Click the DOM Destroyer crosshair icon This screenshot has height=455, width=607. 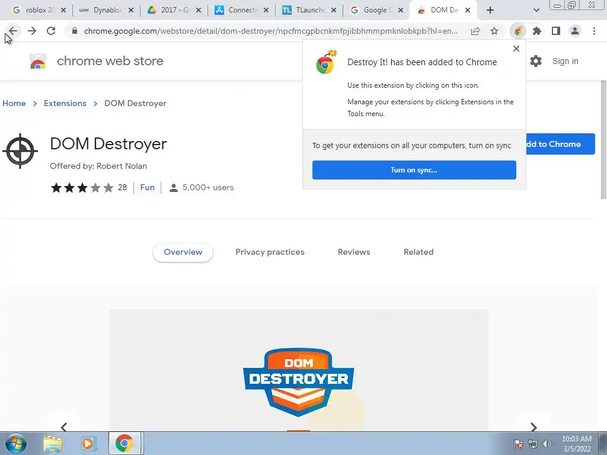20,151
